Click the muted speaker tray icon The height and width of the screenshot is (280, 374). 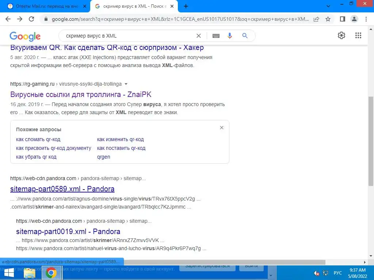tap(317, 273)
